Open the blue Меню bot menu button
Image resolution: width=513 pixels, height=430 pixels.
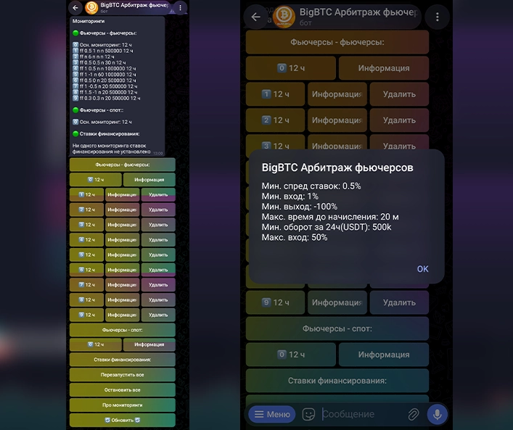tap(272, 414)
